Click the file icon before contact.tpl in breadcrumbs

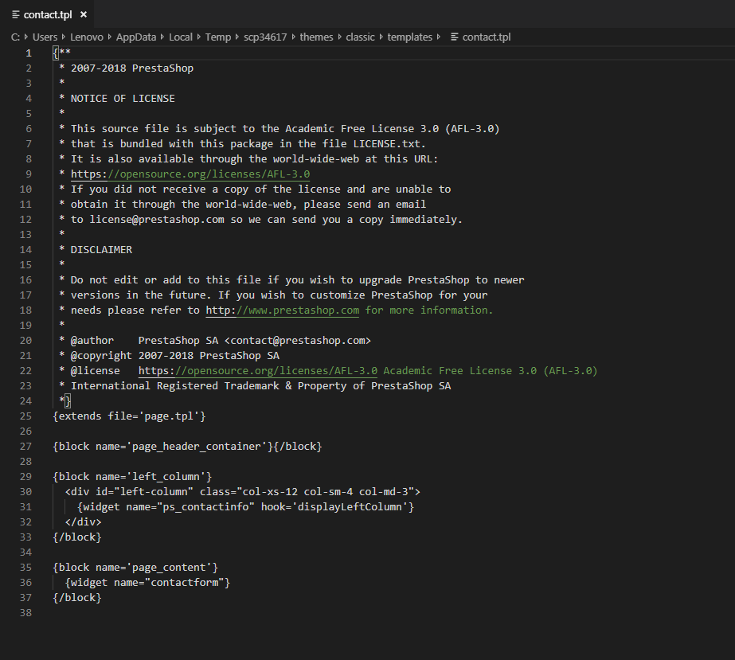tap(455, 37)
